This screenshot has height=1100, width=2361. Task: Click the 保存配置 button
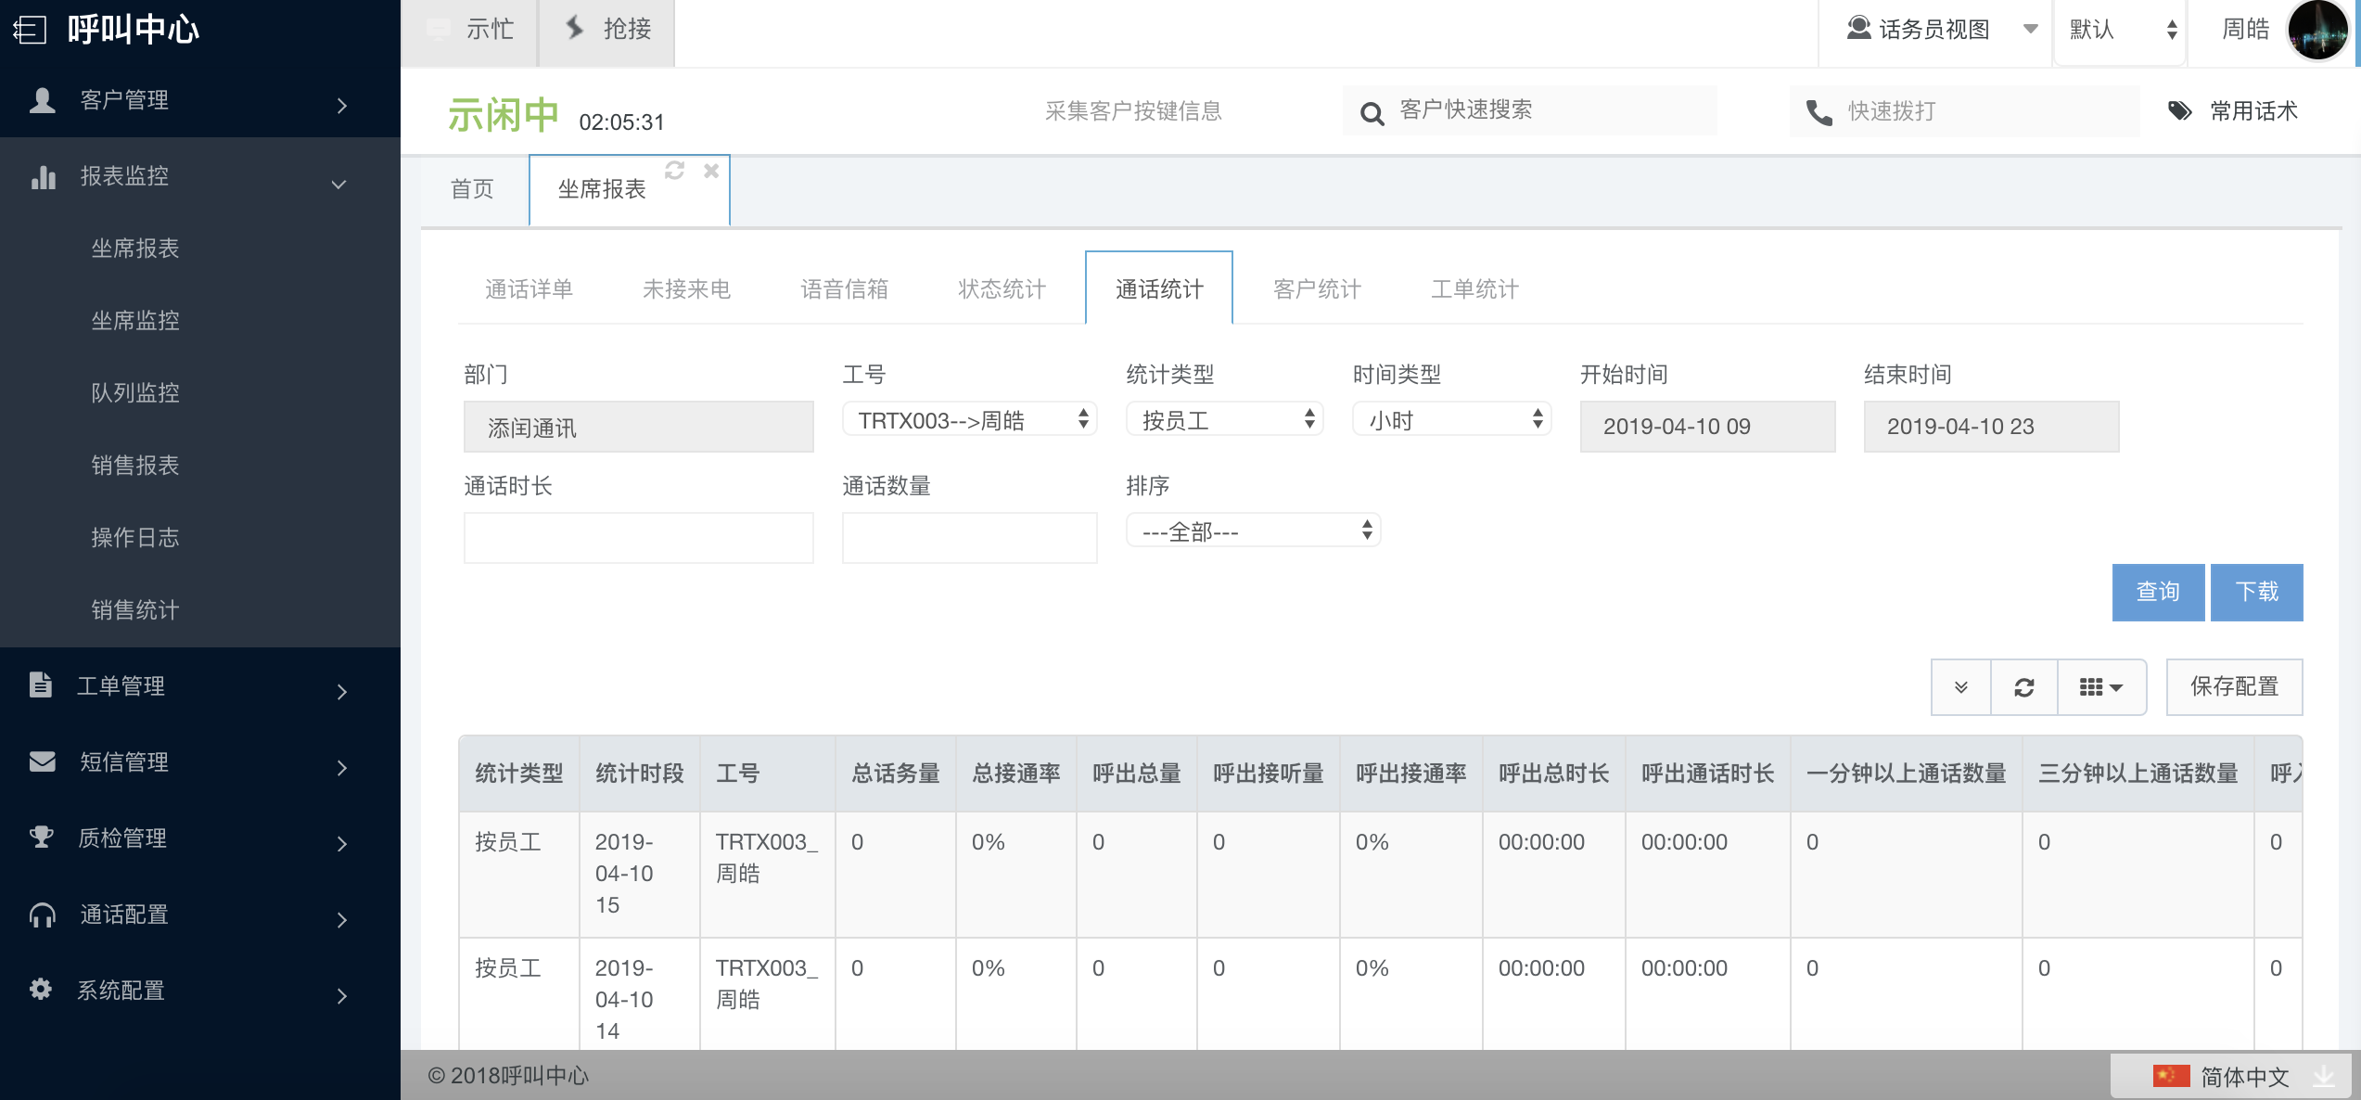click(x=2233, y=687)
